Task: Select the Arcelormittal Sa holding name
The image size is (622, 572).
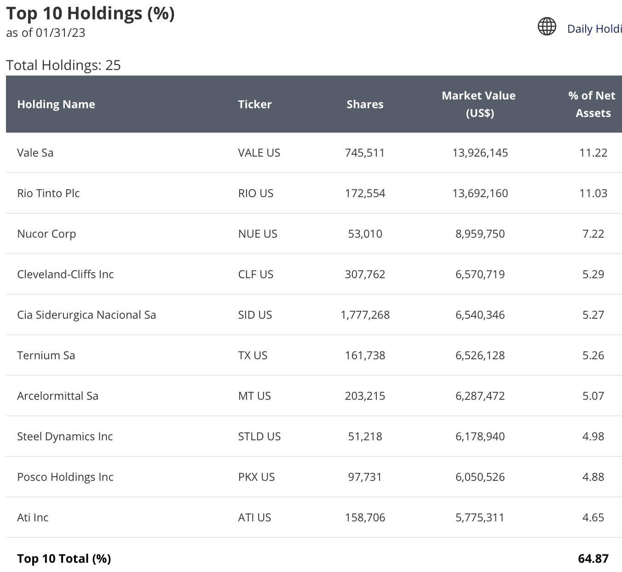Action: click(x=58, y=396)
